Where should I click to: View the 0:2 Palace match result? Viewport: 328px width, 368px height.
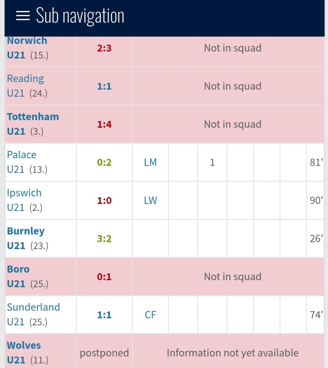[104, 163]
